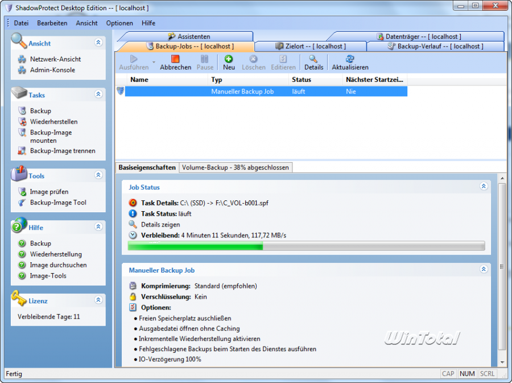The image size is (512, 383).
Task: Open the Bearbeiten menu
Action: coord(52,23)
